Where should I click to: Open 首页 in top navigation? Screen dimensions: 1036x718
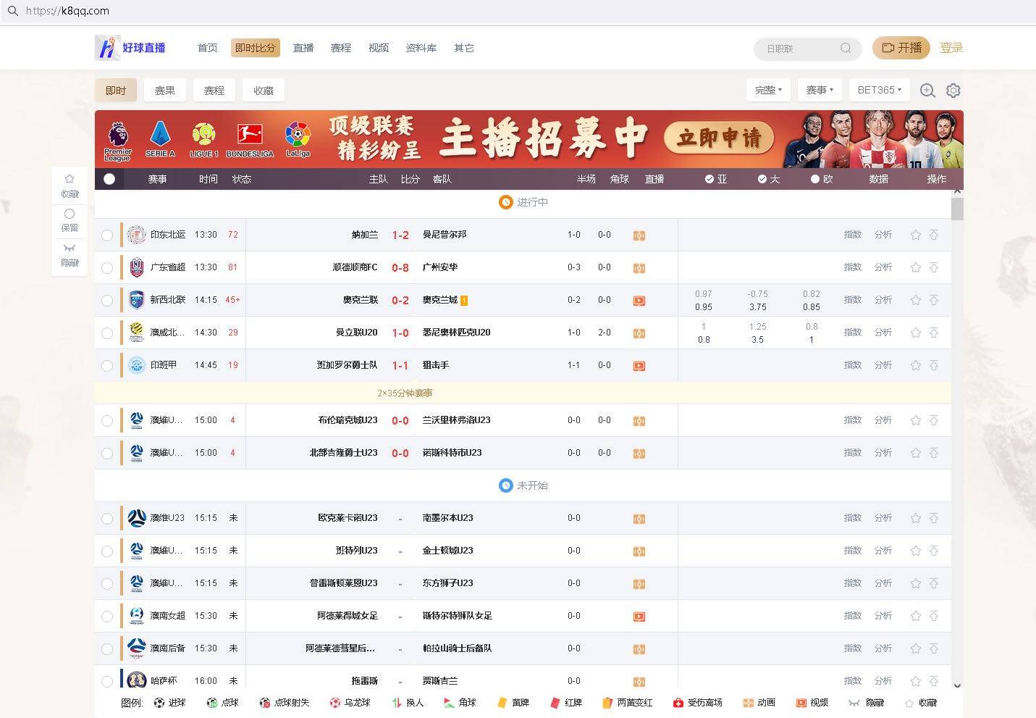pos(208,48)
